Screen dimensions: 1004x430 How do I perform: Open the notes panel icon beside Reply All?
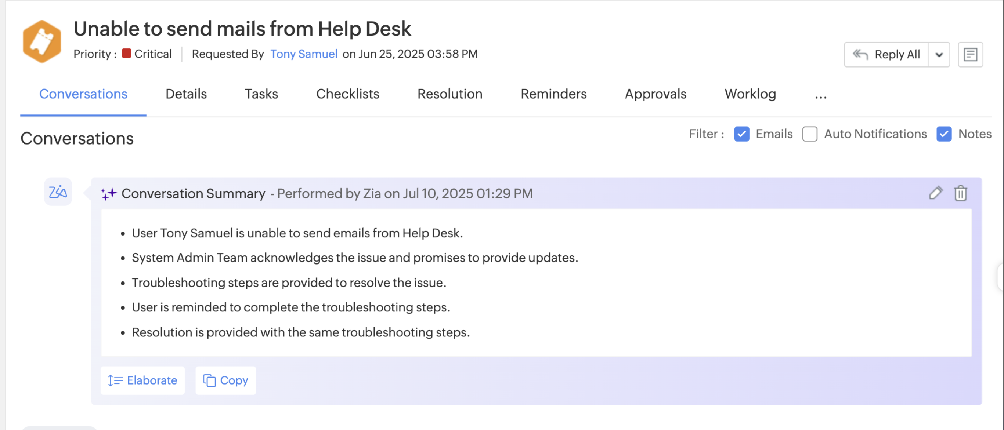click(970, 55)
